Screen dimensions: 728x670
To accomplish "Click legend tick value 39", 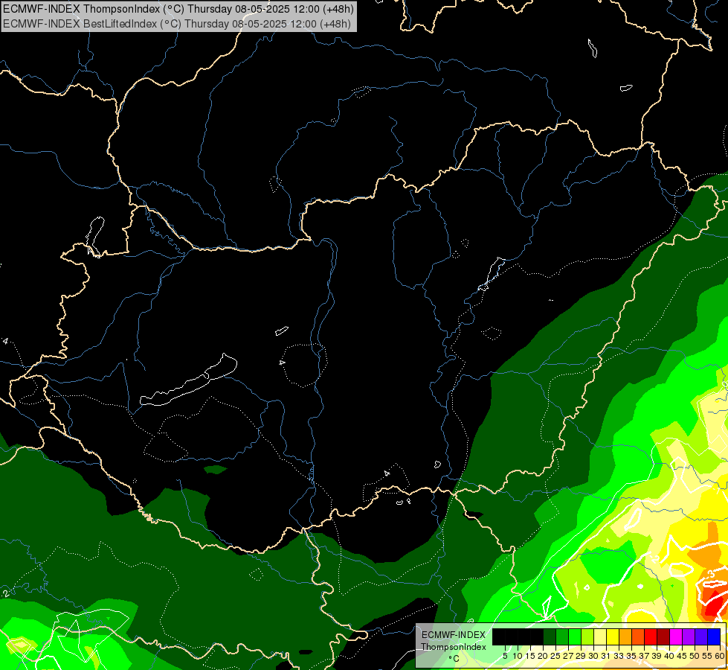I will coord(657,656).
